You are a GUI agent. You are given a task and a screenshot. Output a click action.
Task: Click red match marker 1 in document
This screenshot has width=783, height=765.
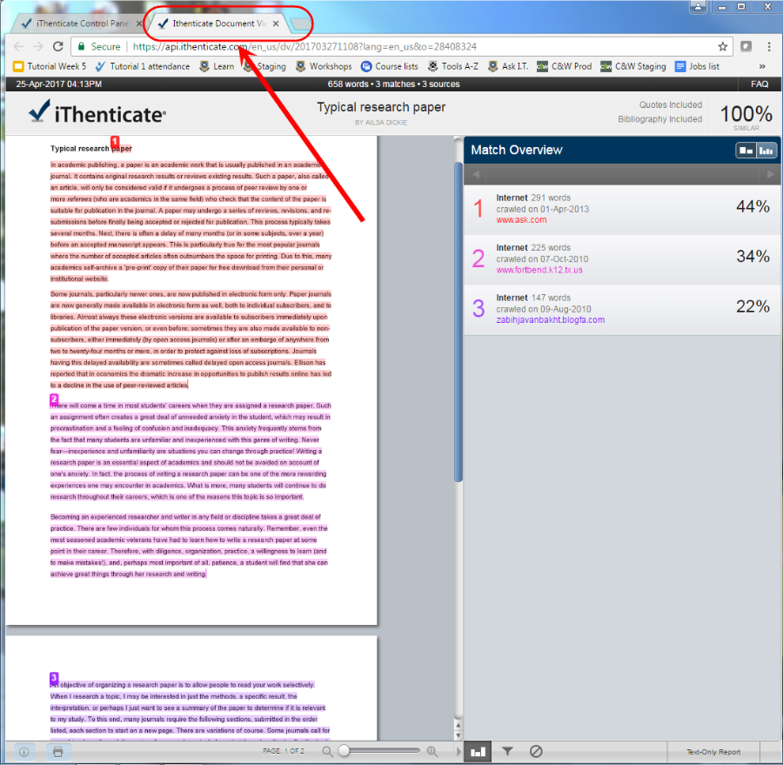115,141
